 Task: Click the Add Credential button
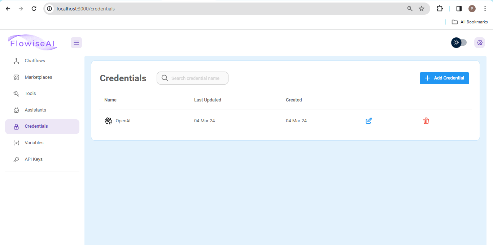click(x=444, y=78)
